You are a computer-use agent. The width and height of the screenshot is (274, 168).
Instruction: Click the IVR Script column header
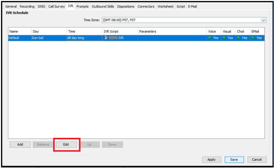click(x=120, y=32)
